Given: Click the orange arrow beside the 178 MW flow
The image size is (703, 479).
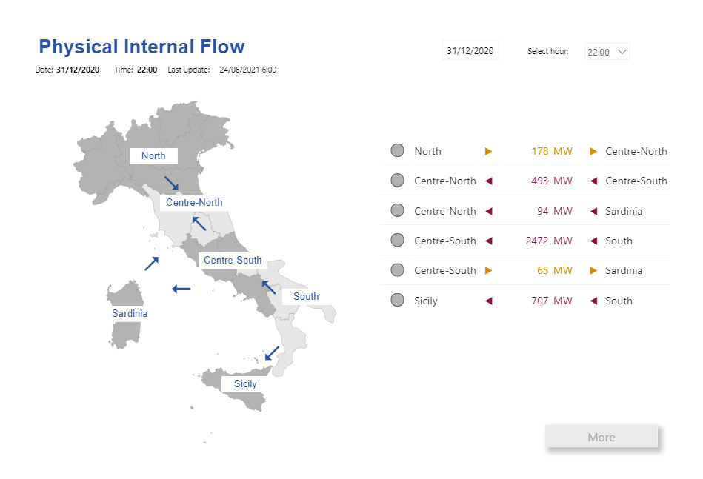Looking at the screenshot, I should pyautogui.click(x=488, y=151).
